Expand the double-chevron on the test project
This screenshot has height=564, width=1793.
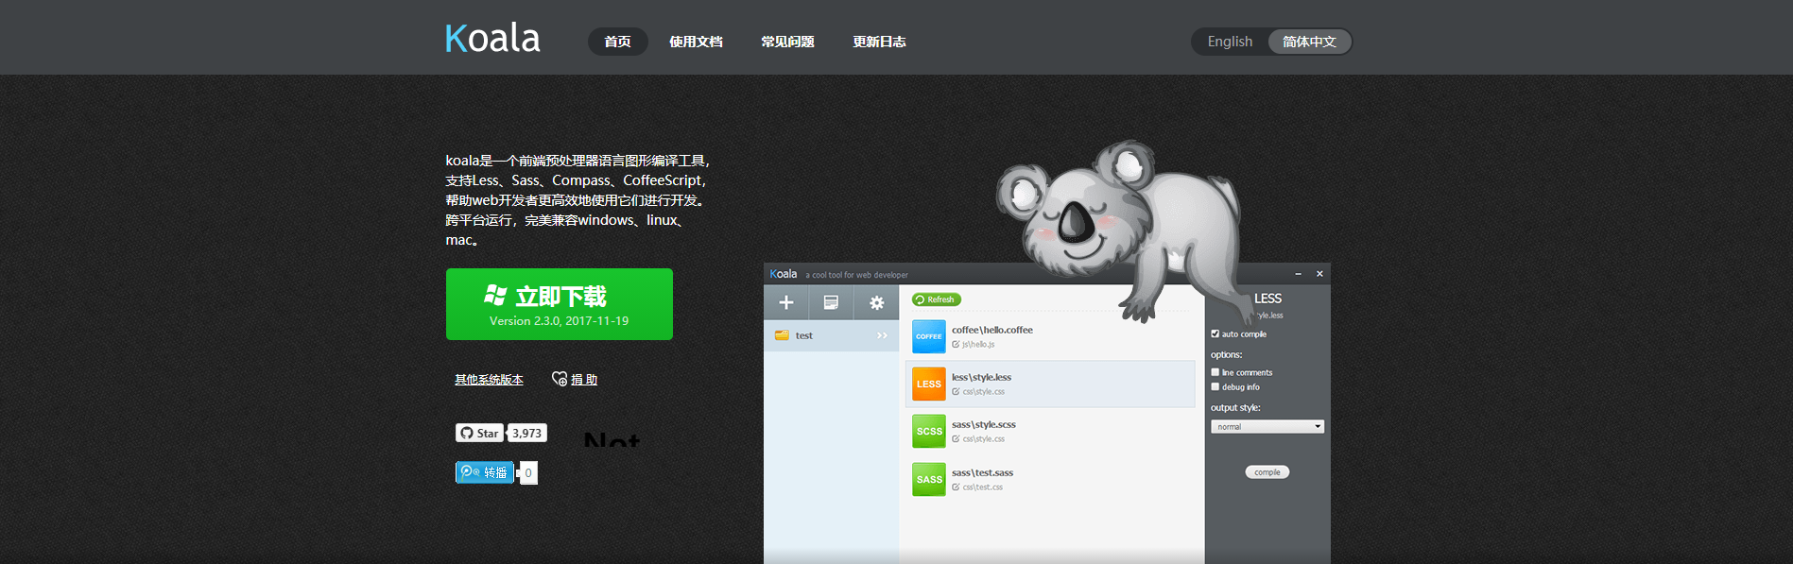point(882,335)
